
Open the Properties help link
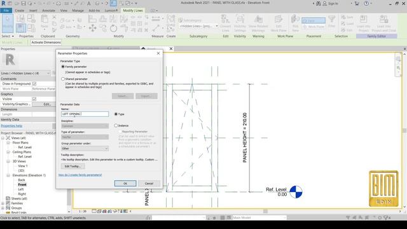11,126
